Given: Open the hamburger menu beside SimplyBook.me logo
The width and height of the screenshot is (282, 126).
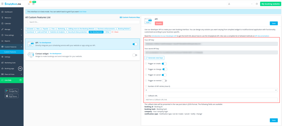Looking at the screenshot, I should [x=2, y=4].
